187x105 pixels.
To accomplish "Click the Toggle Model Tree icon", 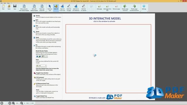I will coord(35,96).
